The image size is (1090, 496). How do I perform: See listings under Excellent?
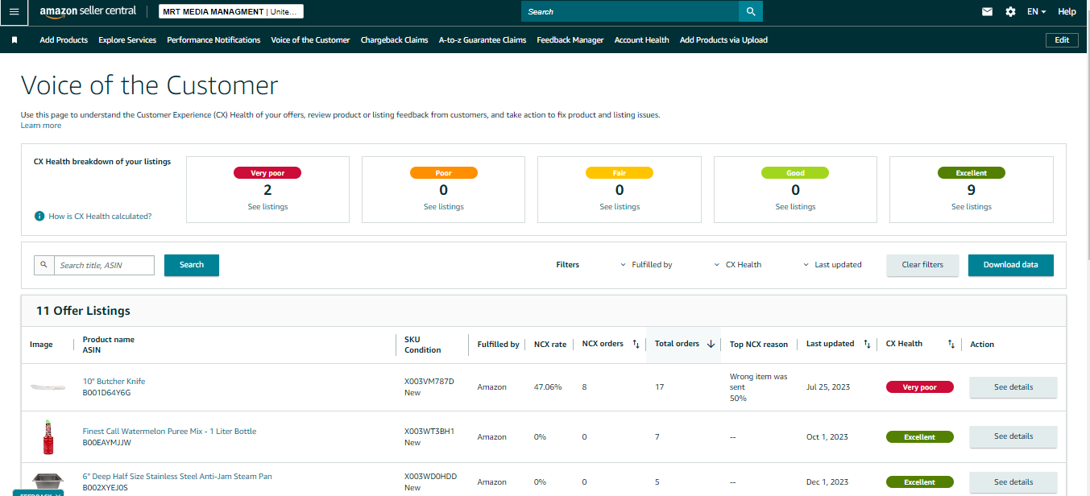(972, 207)
